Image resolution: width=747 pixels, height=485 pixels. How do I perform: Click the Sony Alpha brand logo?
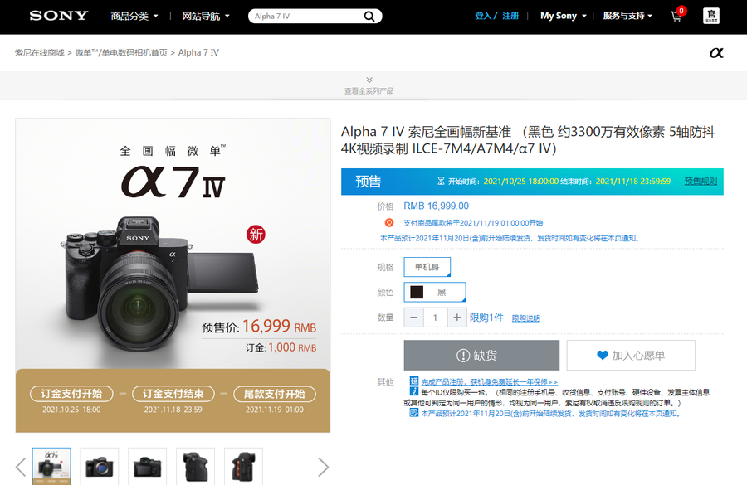(x=716, y=53)
